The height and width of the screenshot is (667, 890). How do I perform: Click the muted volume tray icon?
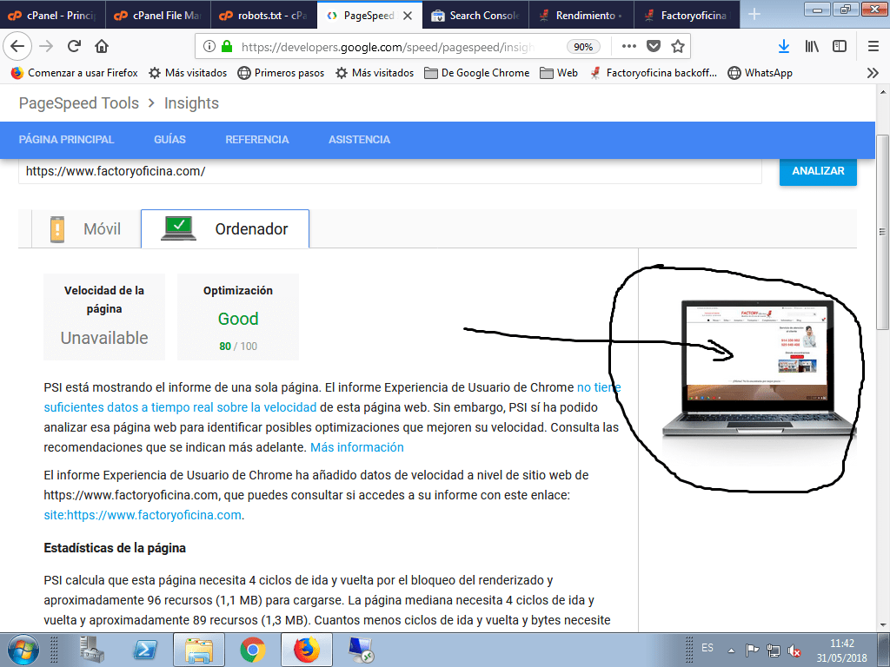tap(794, 650)
